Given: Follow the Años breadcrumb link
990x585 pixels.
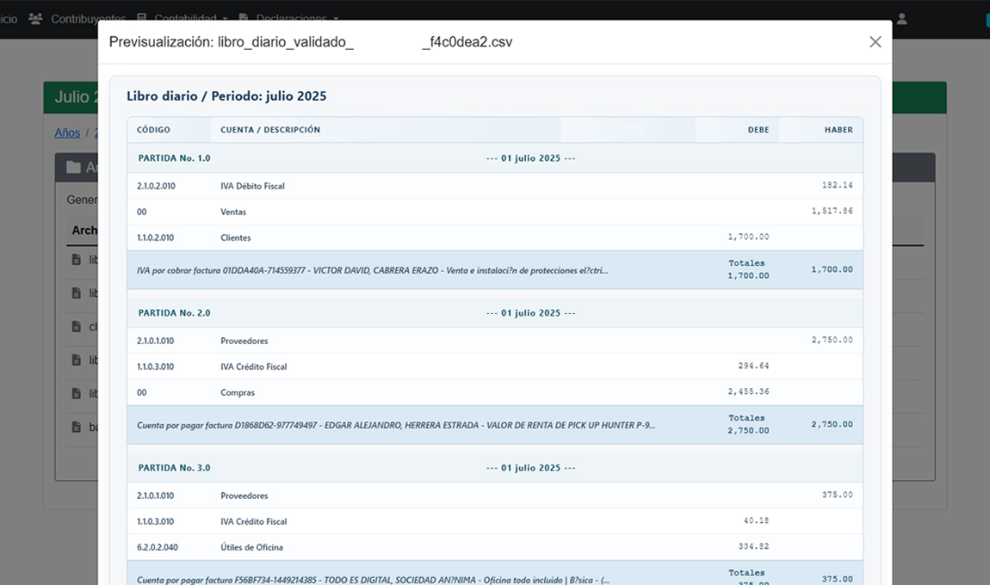Looking at the screenshot, I should click(x=67, y=132).
